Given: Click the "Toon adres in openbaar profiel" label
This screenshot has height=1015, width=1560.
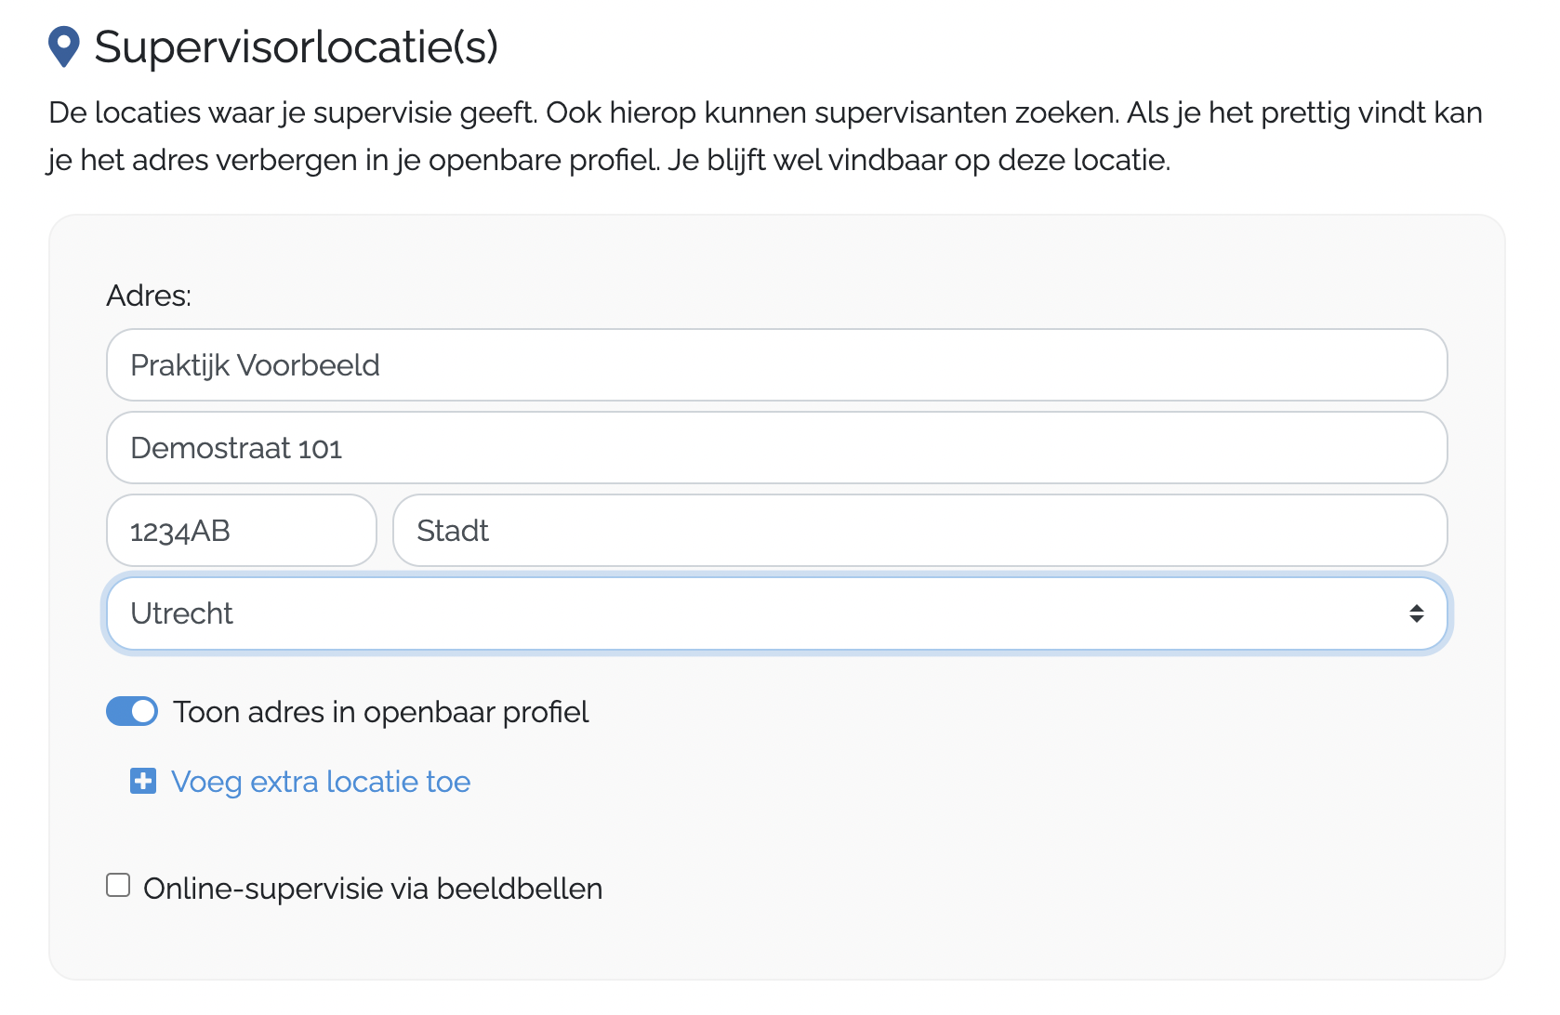Looking at the screenshot, I should point(380,712).
